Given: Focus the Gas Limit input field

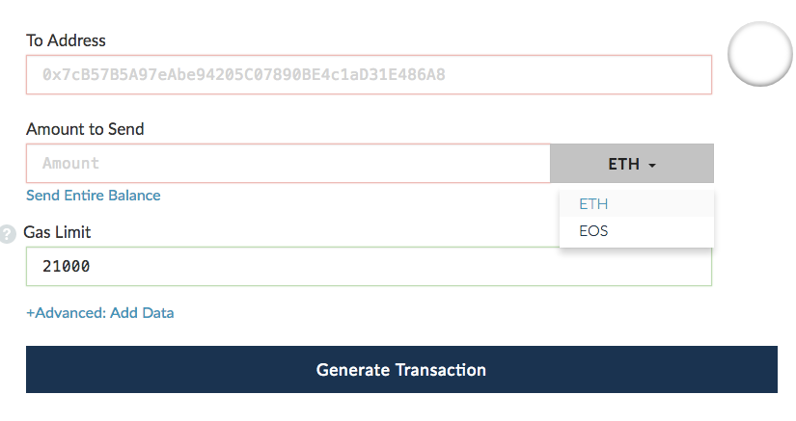Looking at the screenshot, I should [x=370, y=267].
